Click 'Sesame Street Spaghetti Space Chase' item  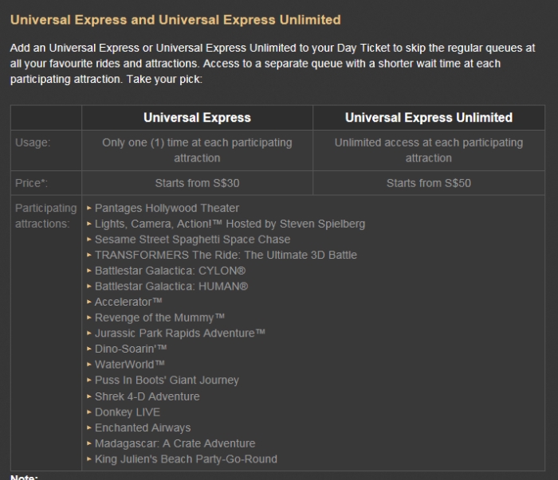(x=193, y=239)
